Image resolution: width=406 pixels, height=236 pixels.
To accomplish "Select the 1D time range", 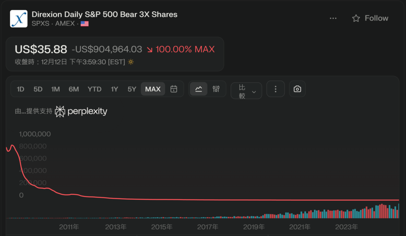I will [x=21, y=89].
